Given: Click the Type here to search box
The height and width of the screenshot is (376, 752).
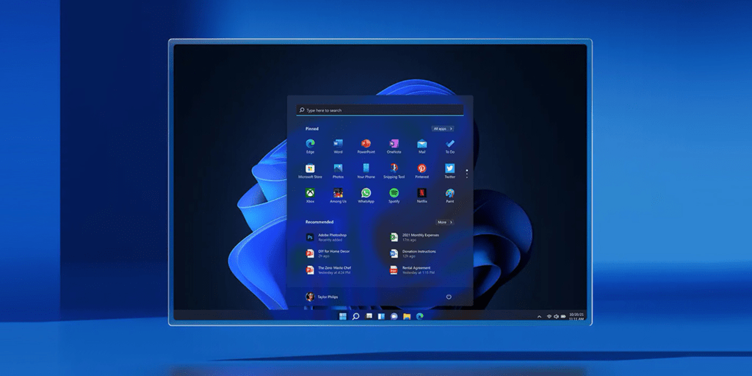Looking at the screenshot, I should (x=380, y=110).
